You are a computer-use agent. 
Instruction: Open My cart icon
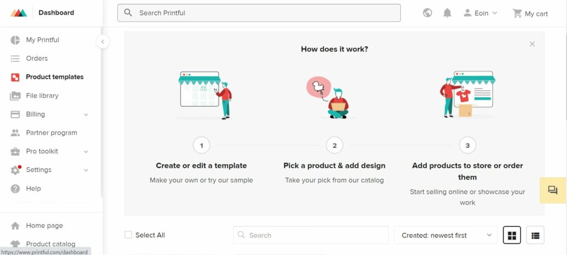[x=517, y=13]
